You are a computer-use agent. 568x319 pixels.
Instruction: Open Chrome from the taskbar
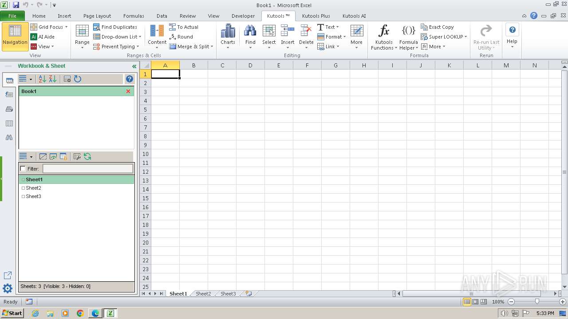[80, 313]
